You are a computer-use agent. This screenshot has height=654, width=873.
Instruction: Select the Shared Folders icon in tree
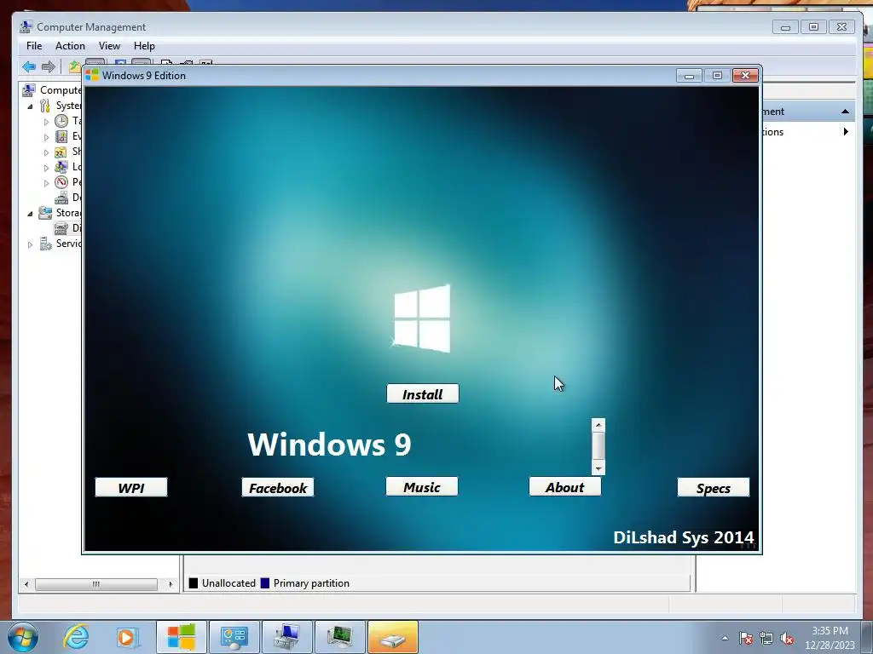61,152
